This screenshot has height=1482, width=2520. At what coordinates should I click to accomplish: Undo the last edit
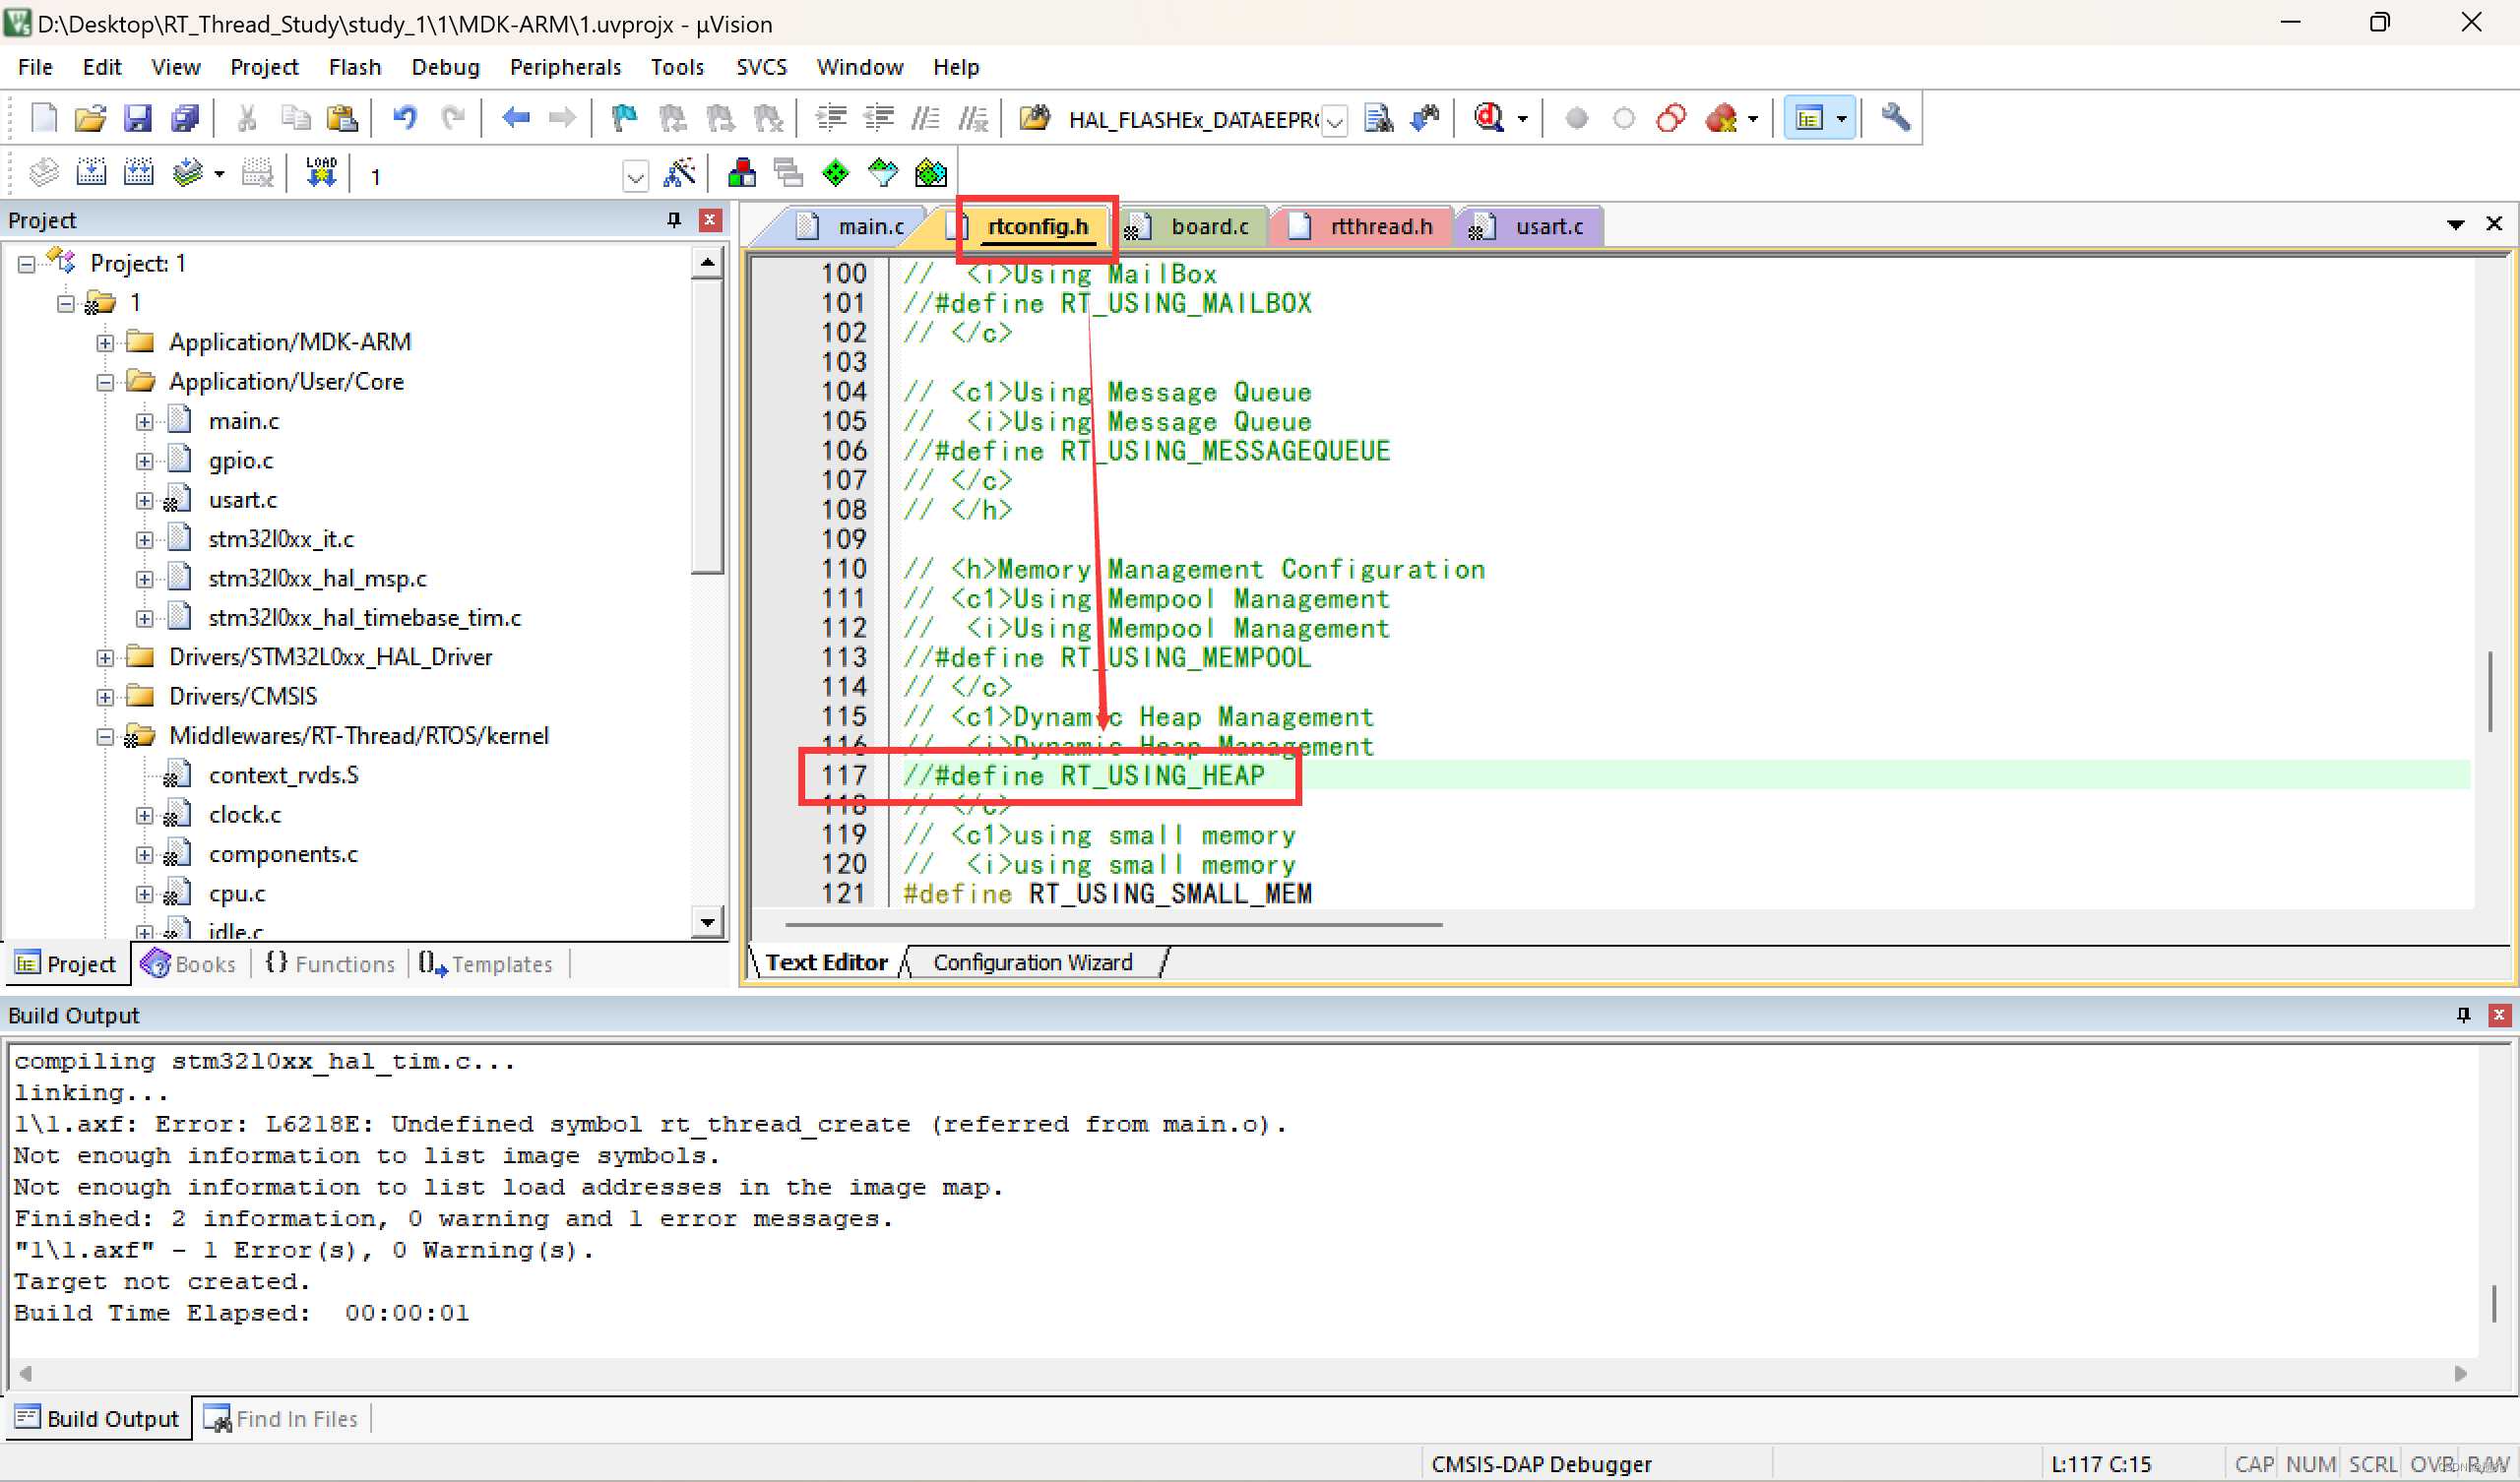tap(404, 117)
